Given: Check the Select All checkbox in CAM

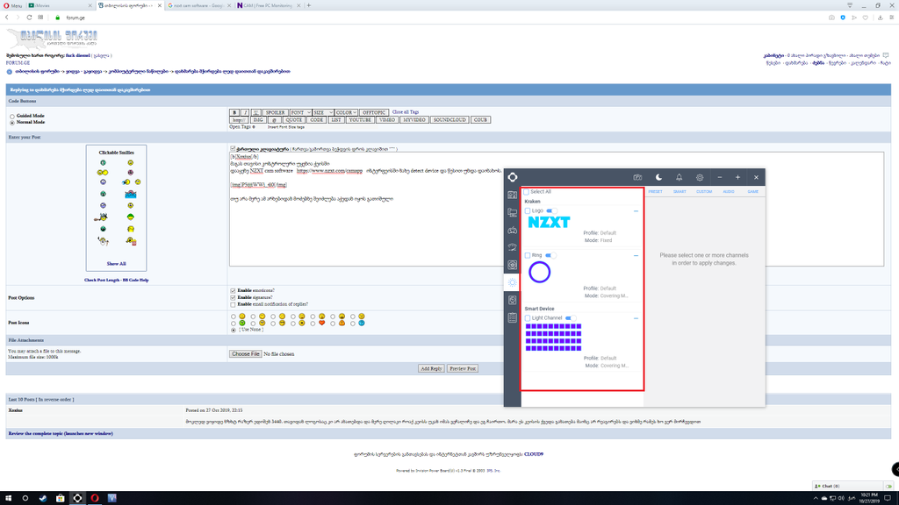Looking at the screenshot, I should 527,191.
